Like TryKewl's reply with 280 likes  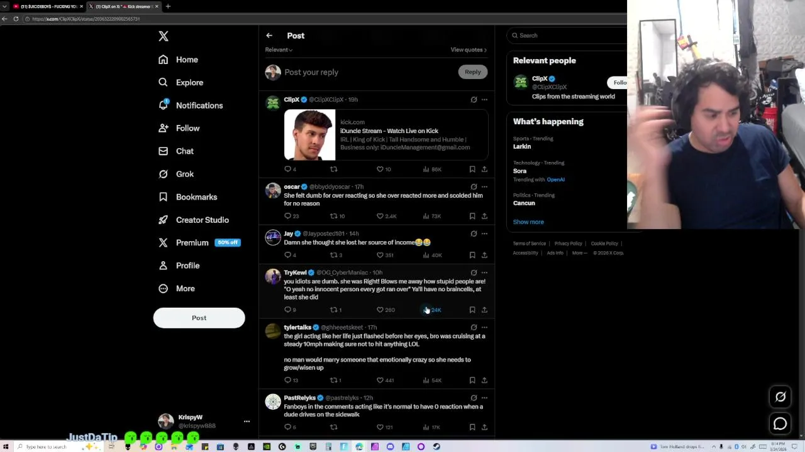[386, 310]
